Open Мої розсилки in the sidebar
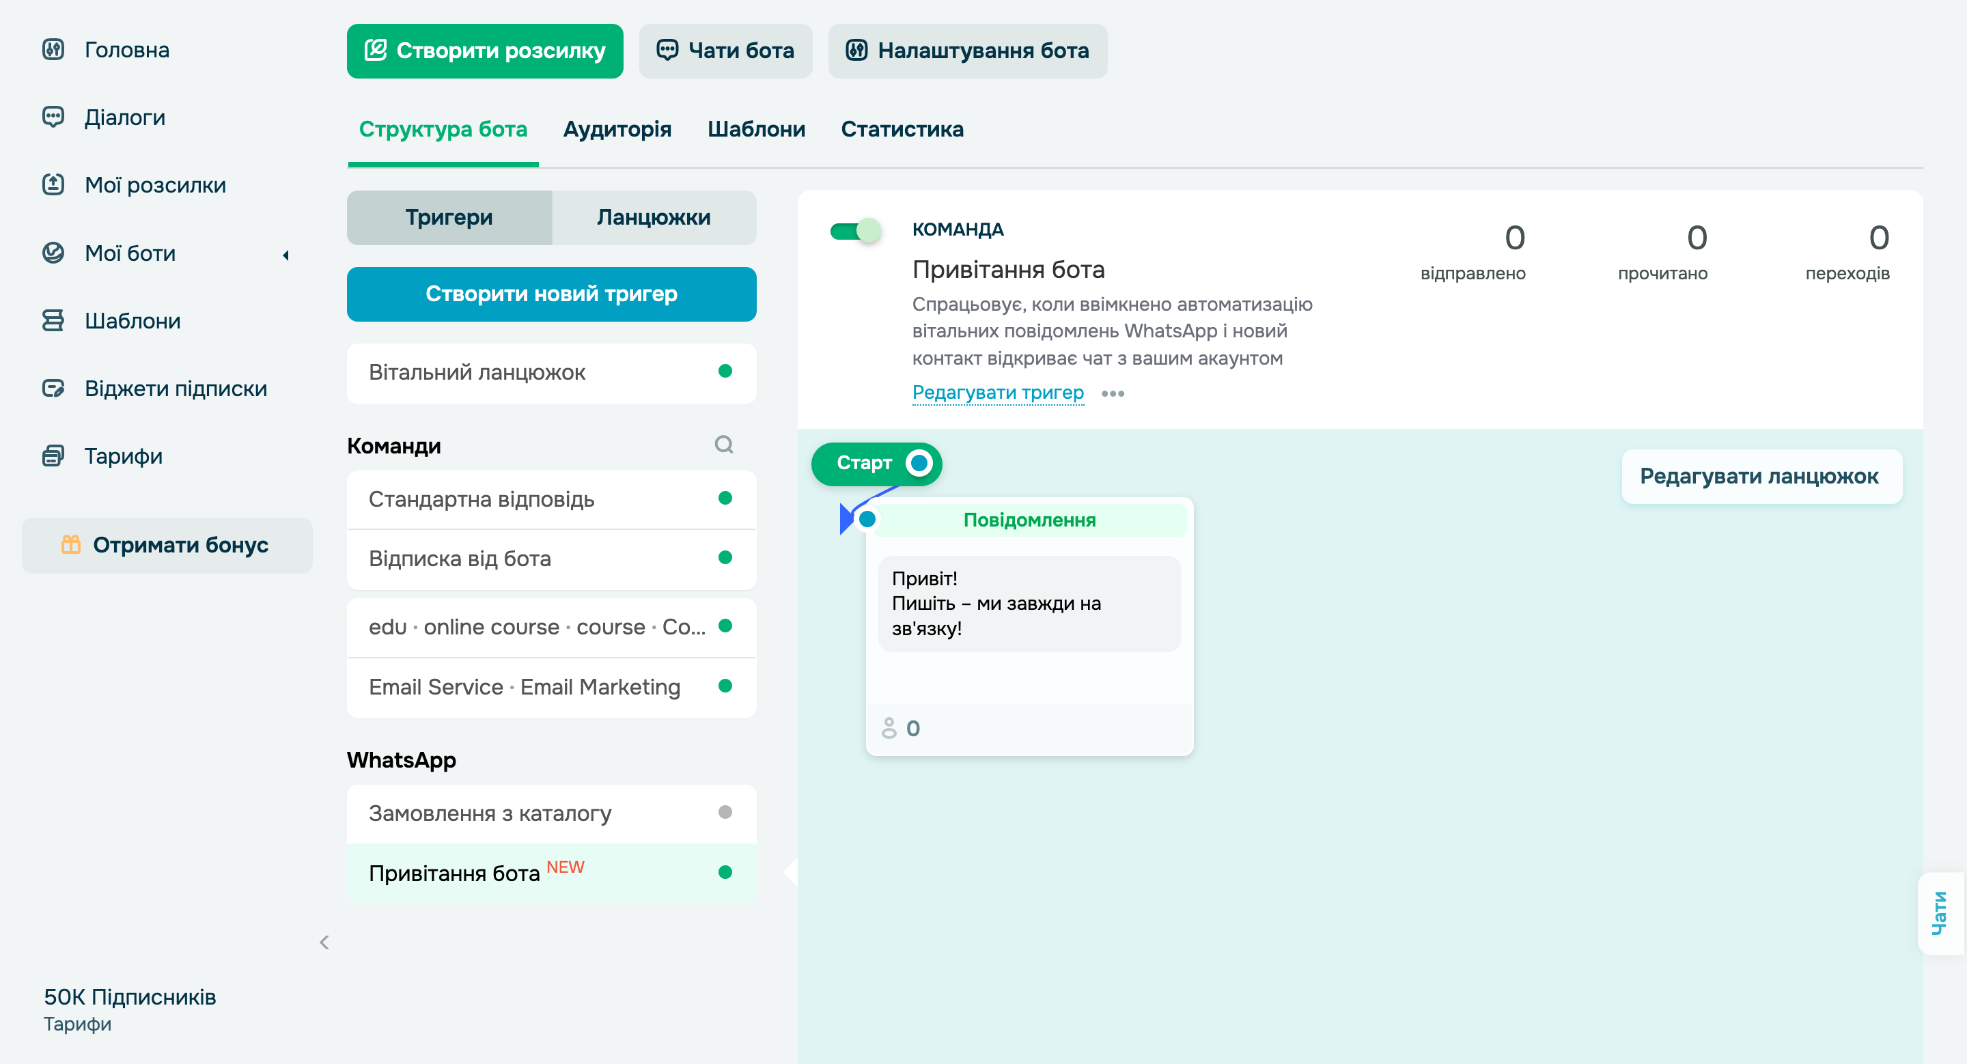 [154, 184]
